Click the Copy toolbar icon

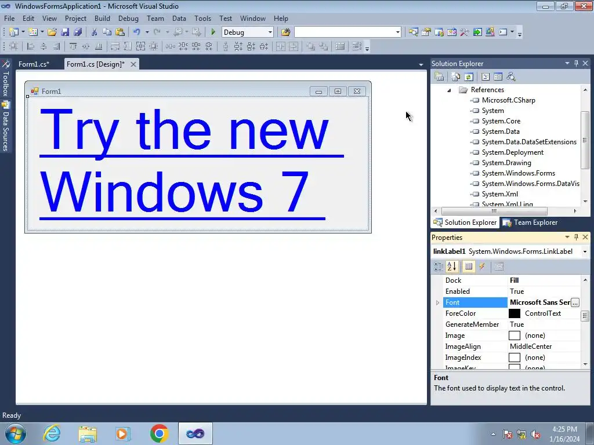(x=107, y=32)
